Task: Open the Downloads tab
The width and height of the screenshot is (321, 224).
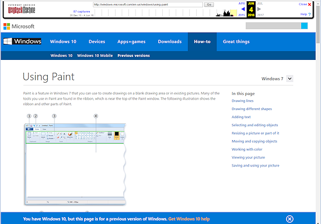Action: [170, 42]
